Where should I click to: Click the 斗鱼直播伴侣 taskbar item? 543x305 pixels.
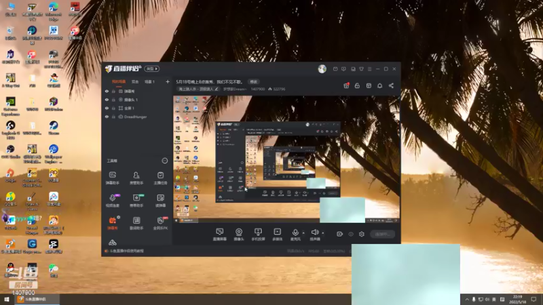click(36, 300)
